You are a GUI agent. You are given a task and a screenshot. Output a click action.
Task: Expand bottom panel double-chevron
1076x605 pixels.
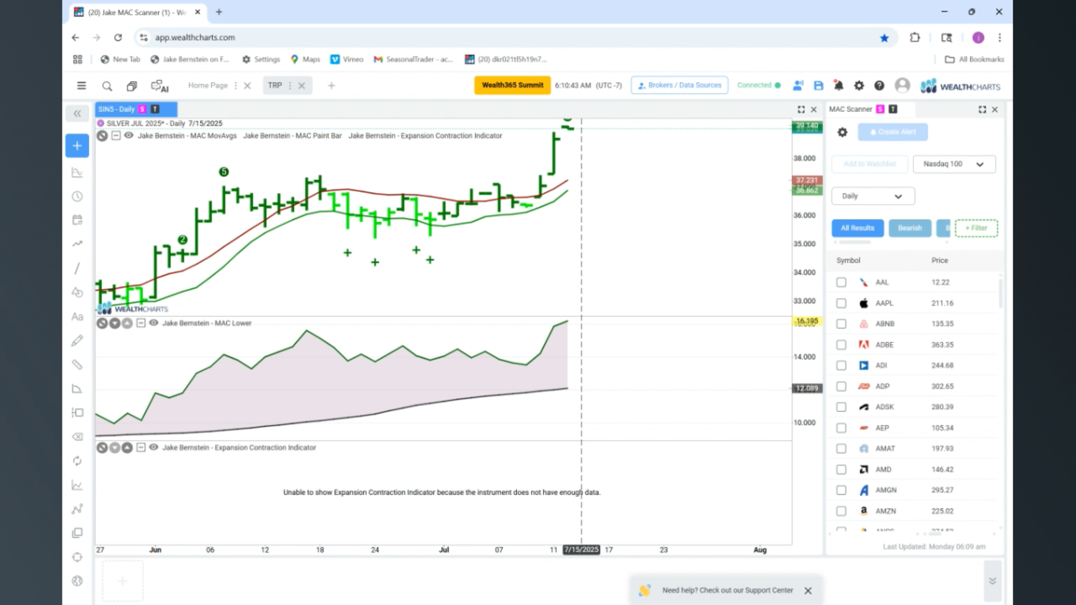pyautogui.click(x=992, y=581)
